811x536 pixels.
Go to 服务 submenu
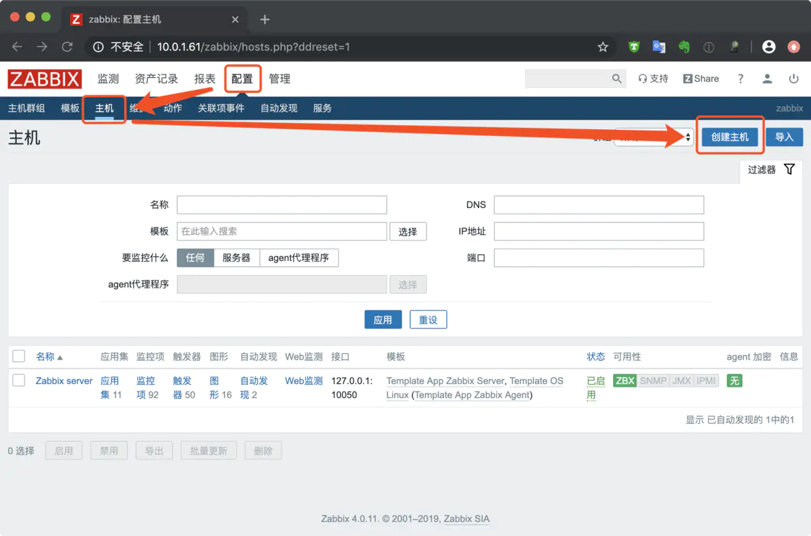pos(322,108)
